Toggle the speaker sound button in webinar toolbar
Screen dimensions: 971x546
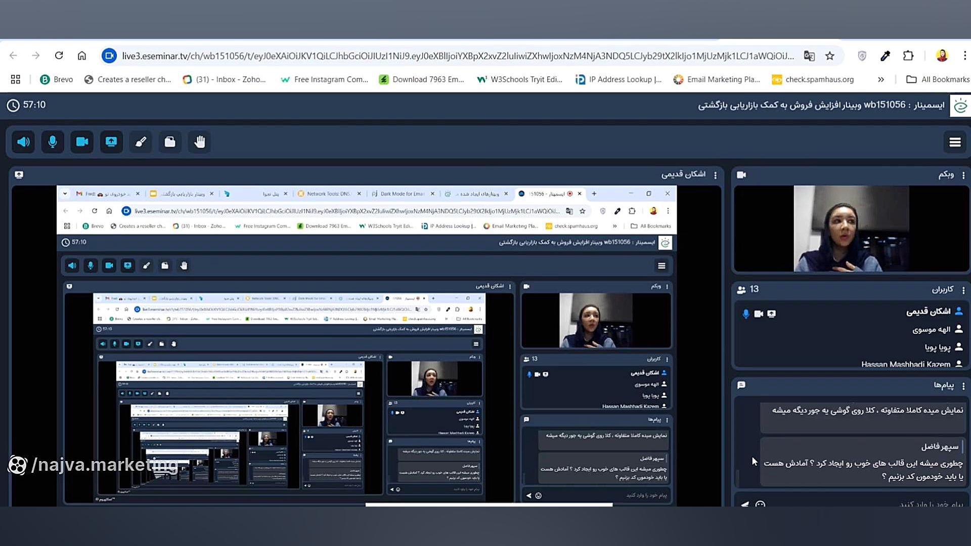point(23,142)
